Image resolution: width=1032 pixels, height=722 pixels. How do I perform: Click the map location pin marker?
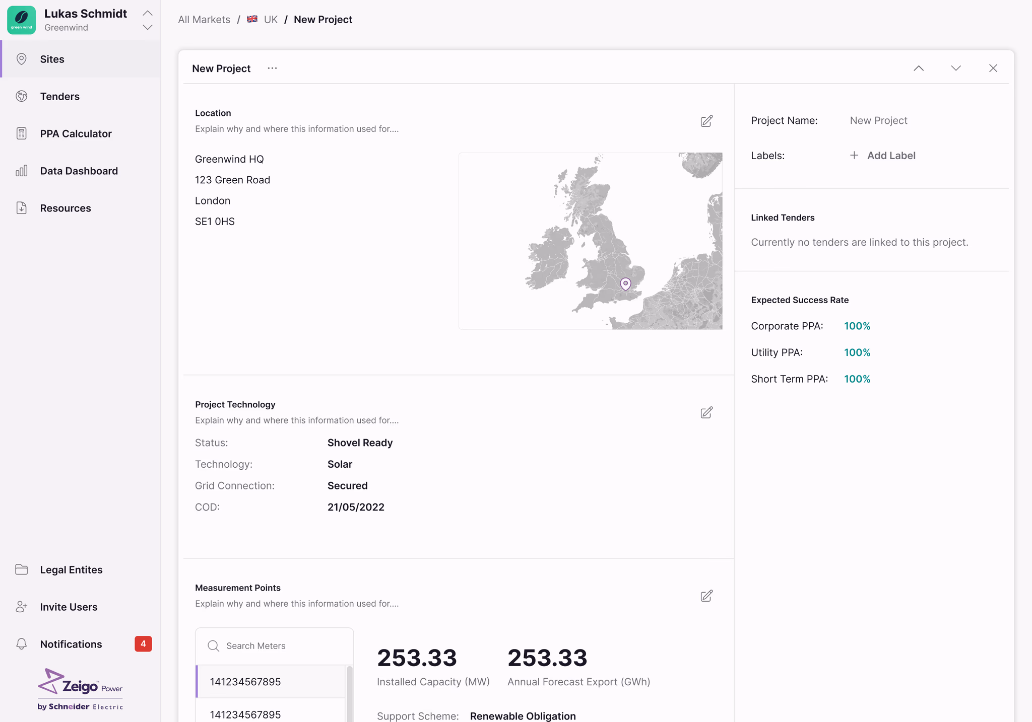tap(625, 284)
